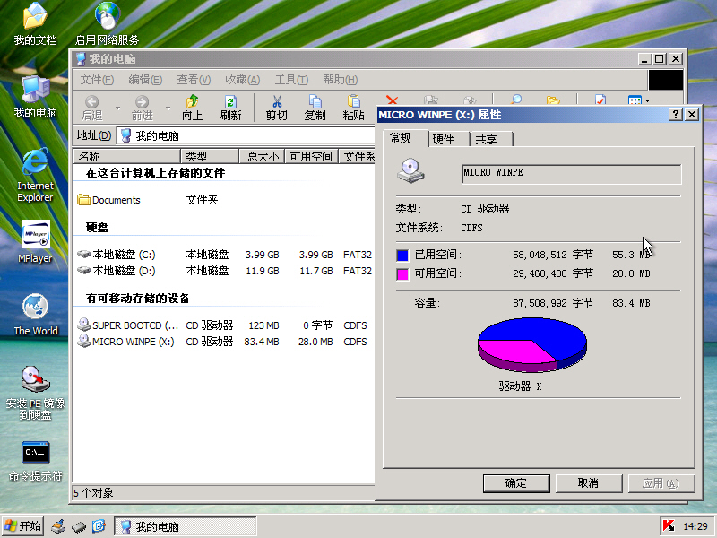Open the Favorites menu
Screen dimensions: 717x538
point(242,80)
